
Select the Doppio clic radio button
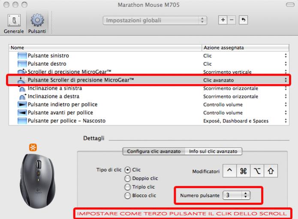127,179
